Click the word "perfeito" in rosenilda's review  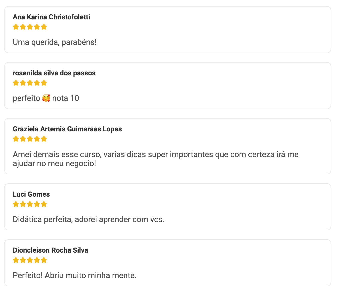(x=26, y=98)
